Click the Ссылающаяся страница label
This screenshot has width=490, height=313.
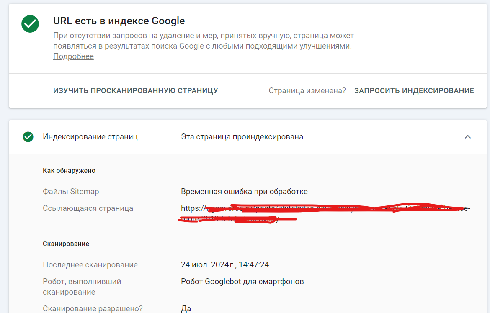(88, 208)
